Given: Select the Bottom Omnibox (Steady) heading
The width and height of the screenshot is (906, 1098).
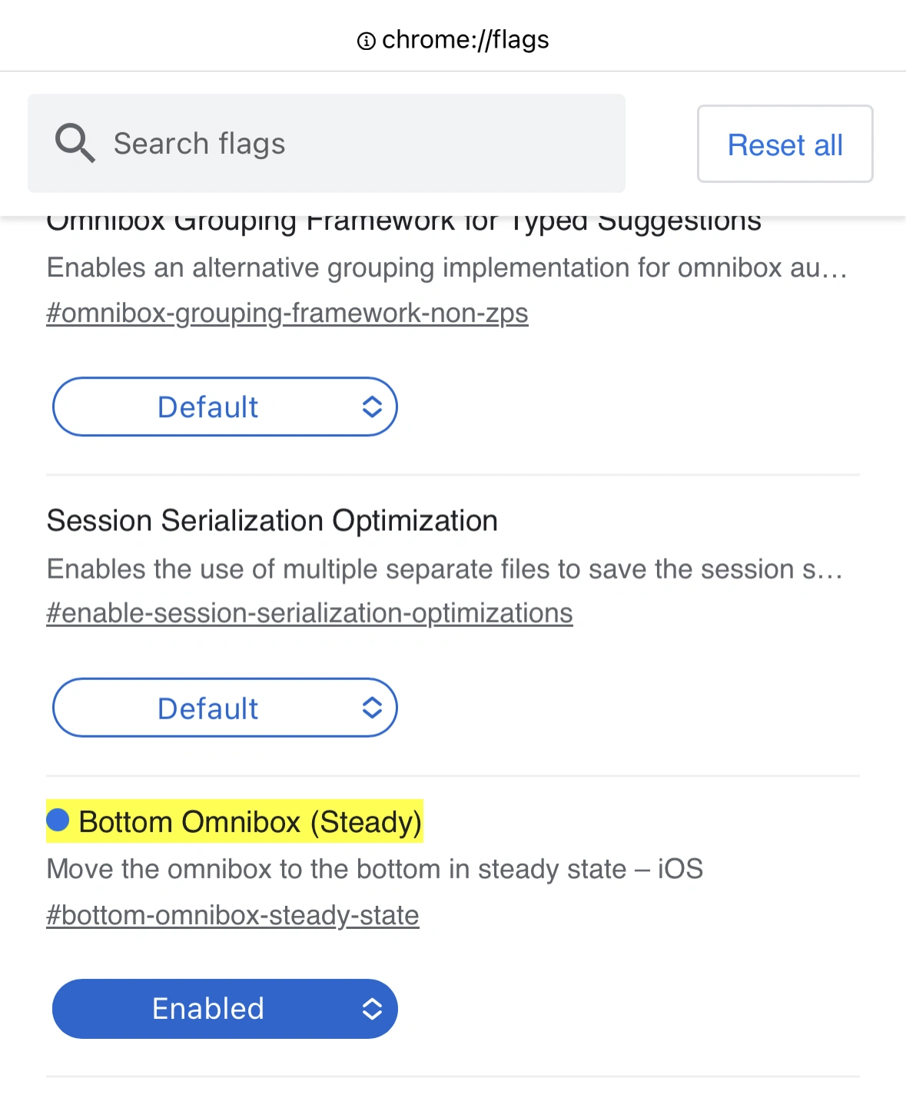Looking at the screenshot, I should [251, 821].
